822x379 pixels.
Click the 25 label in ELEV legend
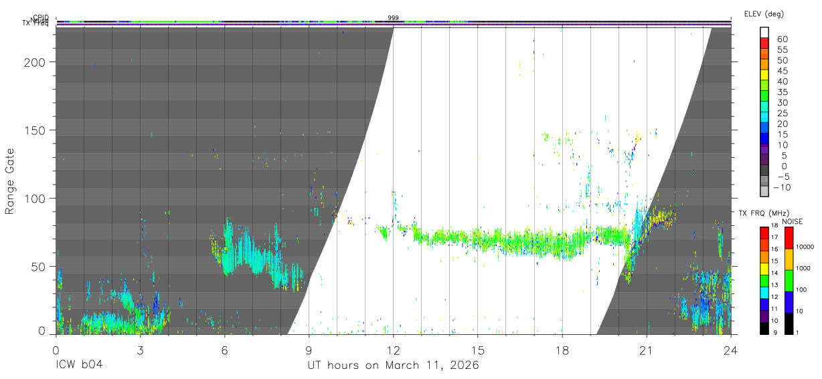point(781,112)
